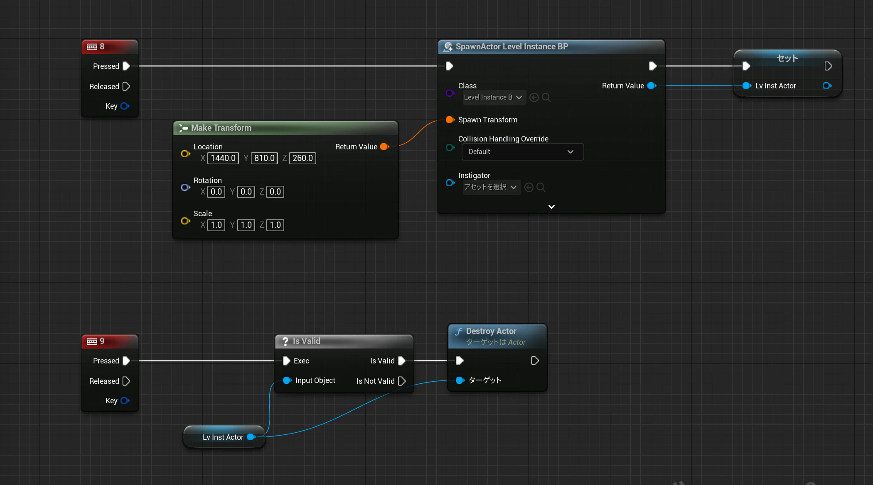
Task: Click the Released exec pin on key 9 node
Action: tap(126, 381)
